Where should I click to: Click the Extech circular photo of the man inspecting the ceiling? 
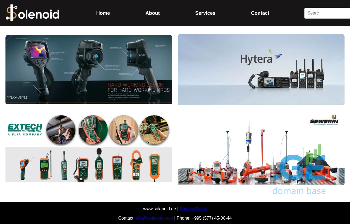pos(60,130)
